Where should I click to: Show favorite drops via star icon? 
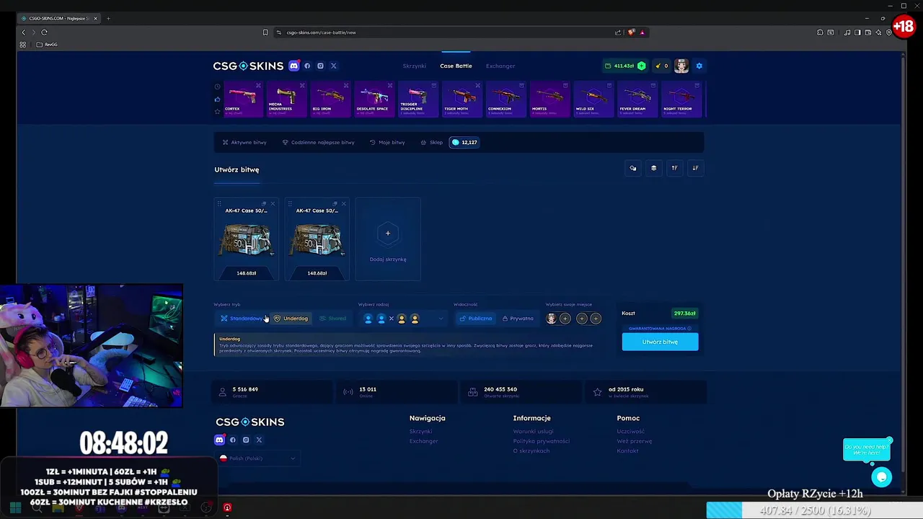coord(217,111)
